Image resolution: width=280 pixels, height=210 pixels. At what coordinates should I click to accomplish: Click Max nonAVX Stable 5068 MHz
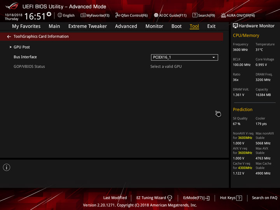[x=263, y=143]
